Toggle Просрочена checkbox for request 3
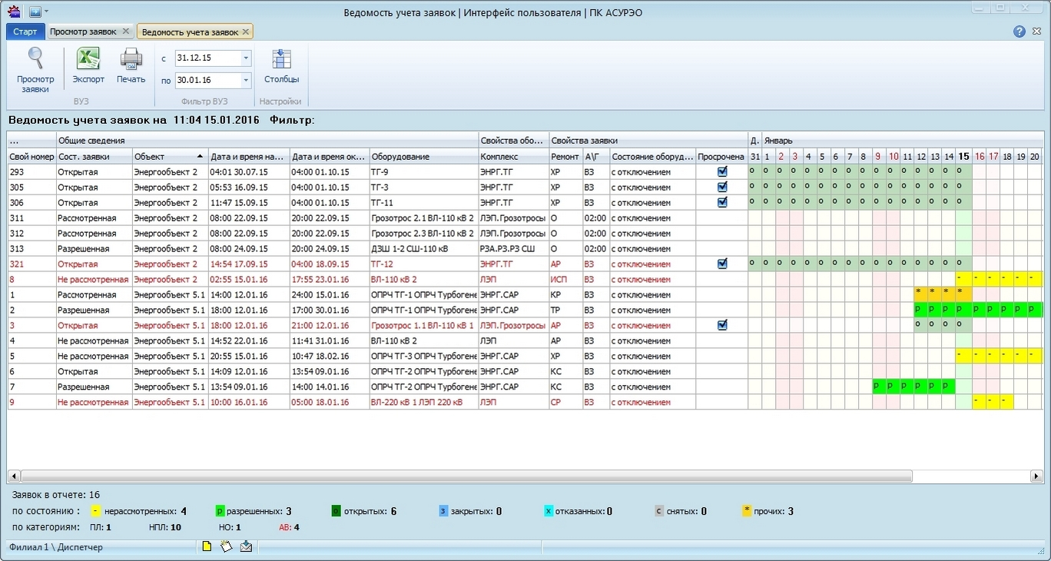This screenshot has width=1051, height=561. (x=722, y=326)
